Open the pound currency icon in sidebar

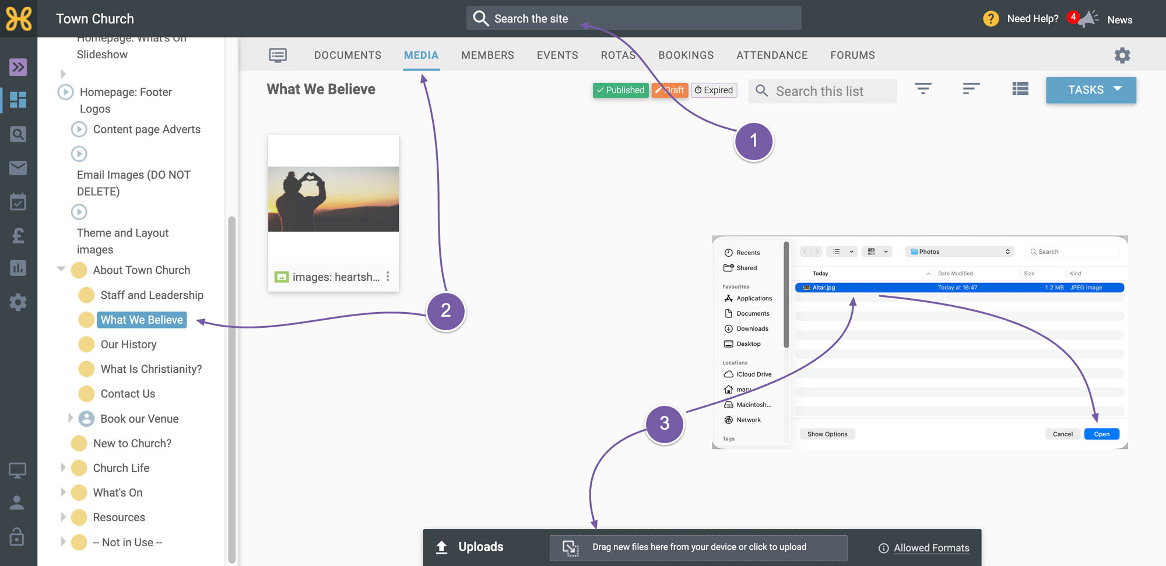[x=18, y=235]
